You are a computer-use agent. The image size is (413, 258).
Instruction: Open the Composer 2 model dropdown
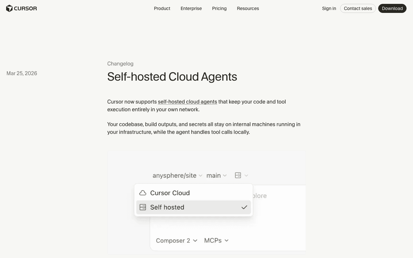point(177,241)
